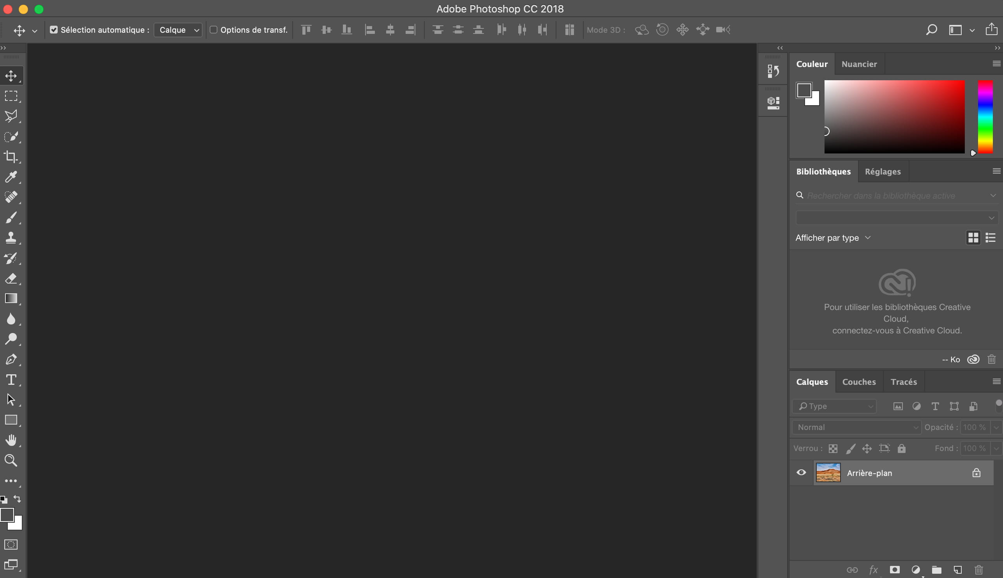Image resolution: width=1003 pixels, height=578 pixels.
Task: Select the Eyedropper tool
Action: [11, 177]
